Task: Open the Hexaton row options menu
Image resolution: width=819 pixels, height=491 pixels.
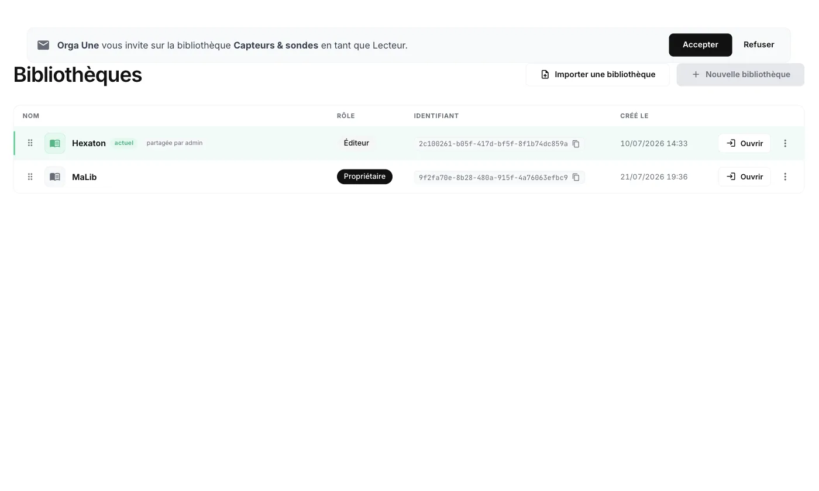Action: click(785, 143)
